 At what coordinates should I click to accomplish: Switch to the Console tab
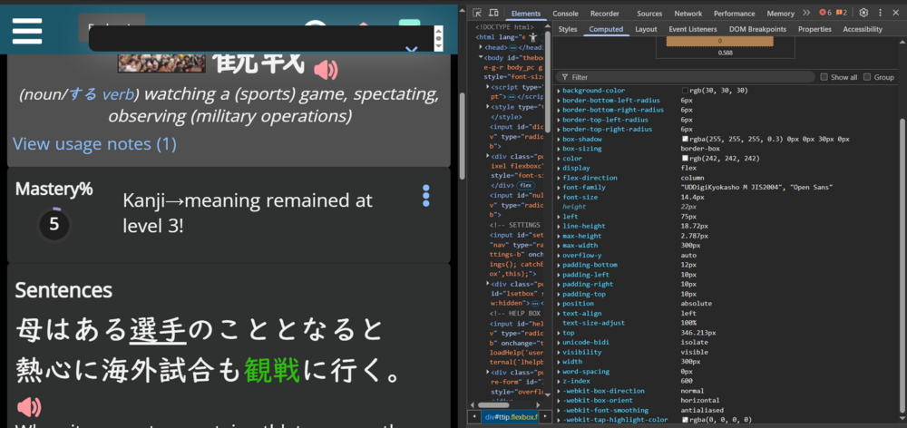tap(565, 14)
